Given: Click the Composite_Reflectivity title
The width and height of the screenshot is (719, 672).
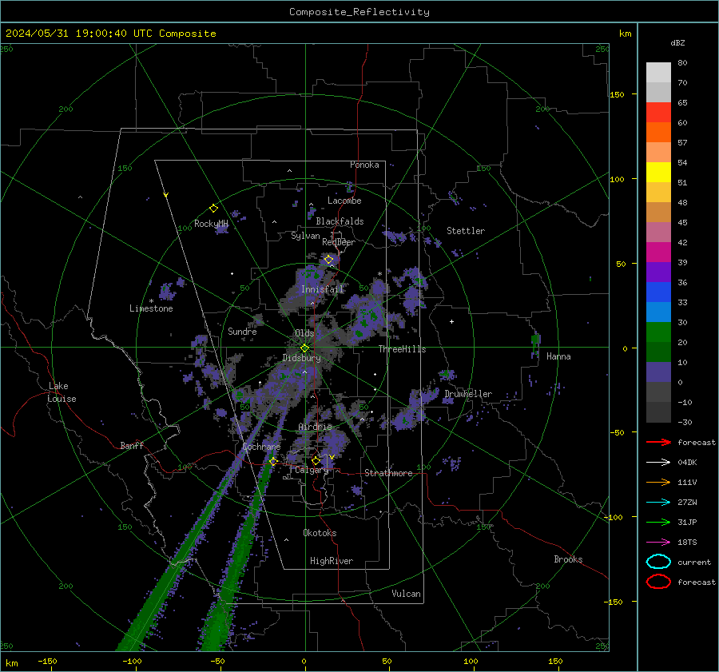Looking at the screenshot, I should click(359, 12).
